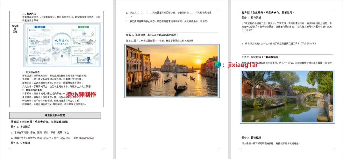Click the '任务 2：写法仿写' heading
344x159 pixels.
261,57
